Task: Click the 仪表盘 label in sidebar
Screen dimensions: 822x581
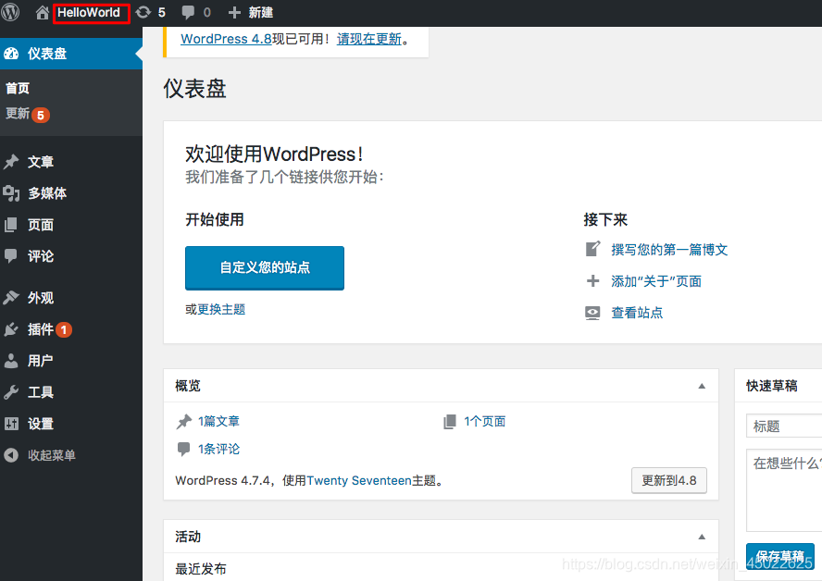Action: tap(47, 54)
